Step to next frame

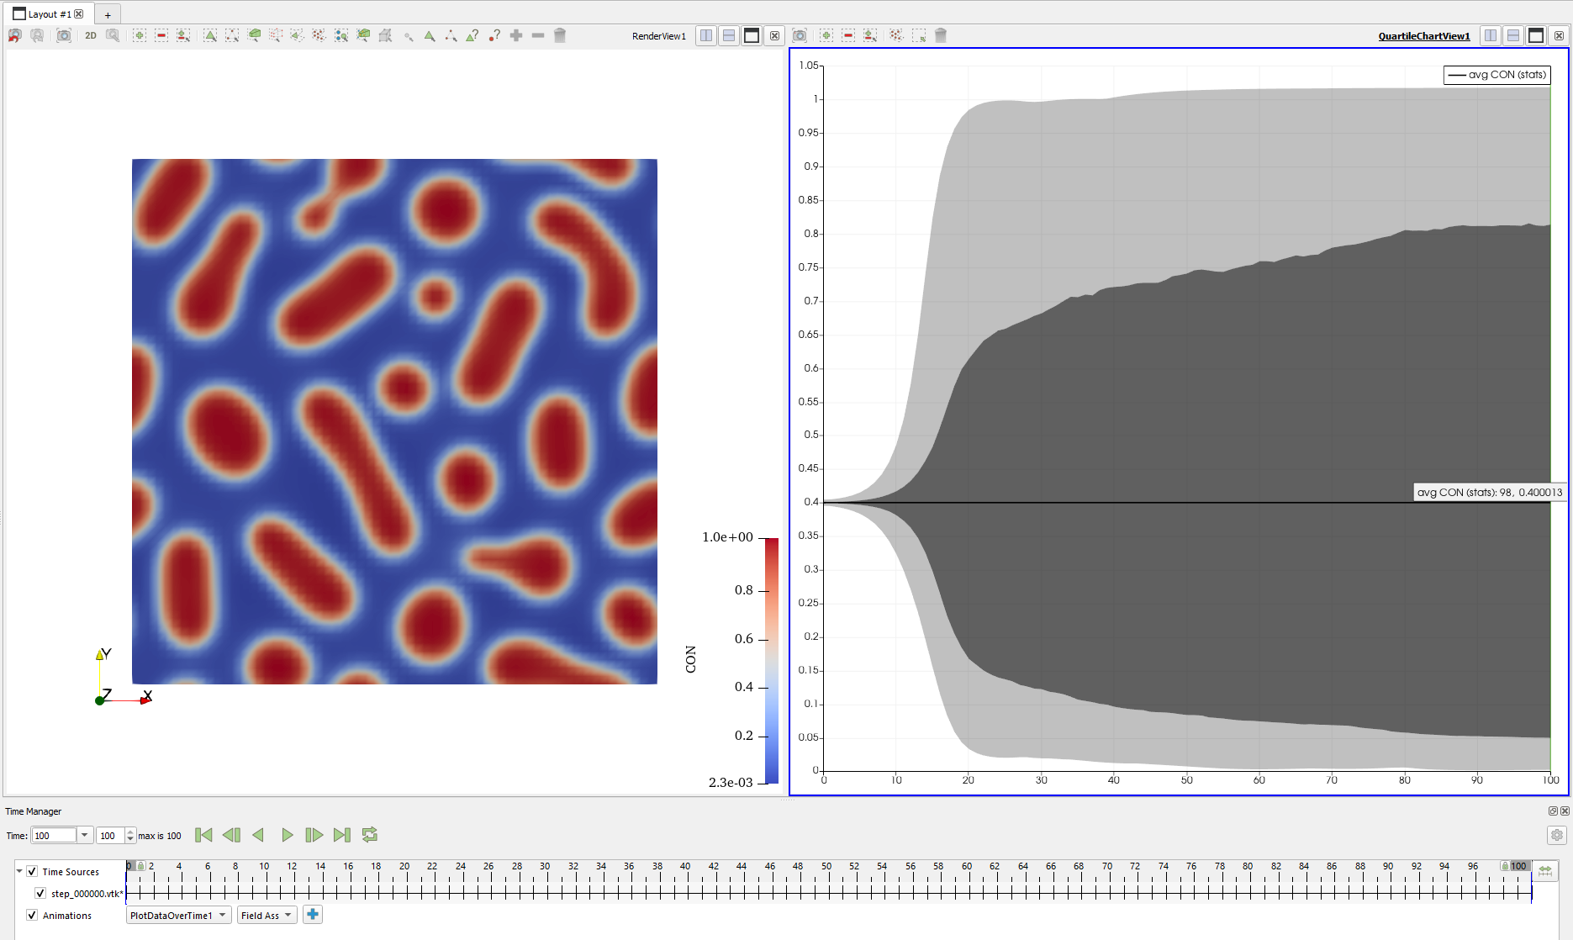pos(314,835)
